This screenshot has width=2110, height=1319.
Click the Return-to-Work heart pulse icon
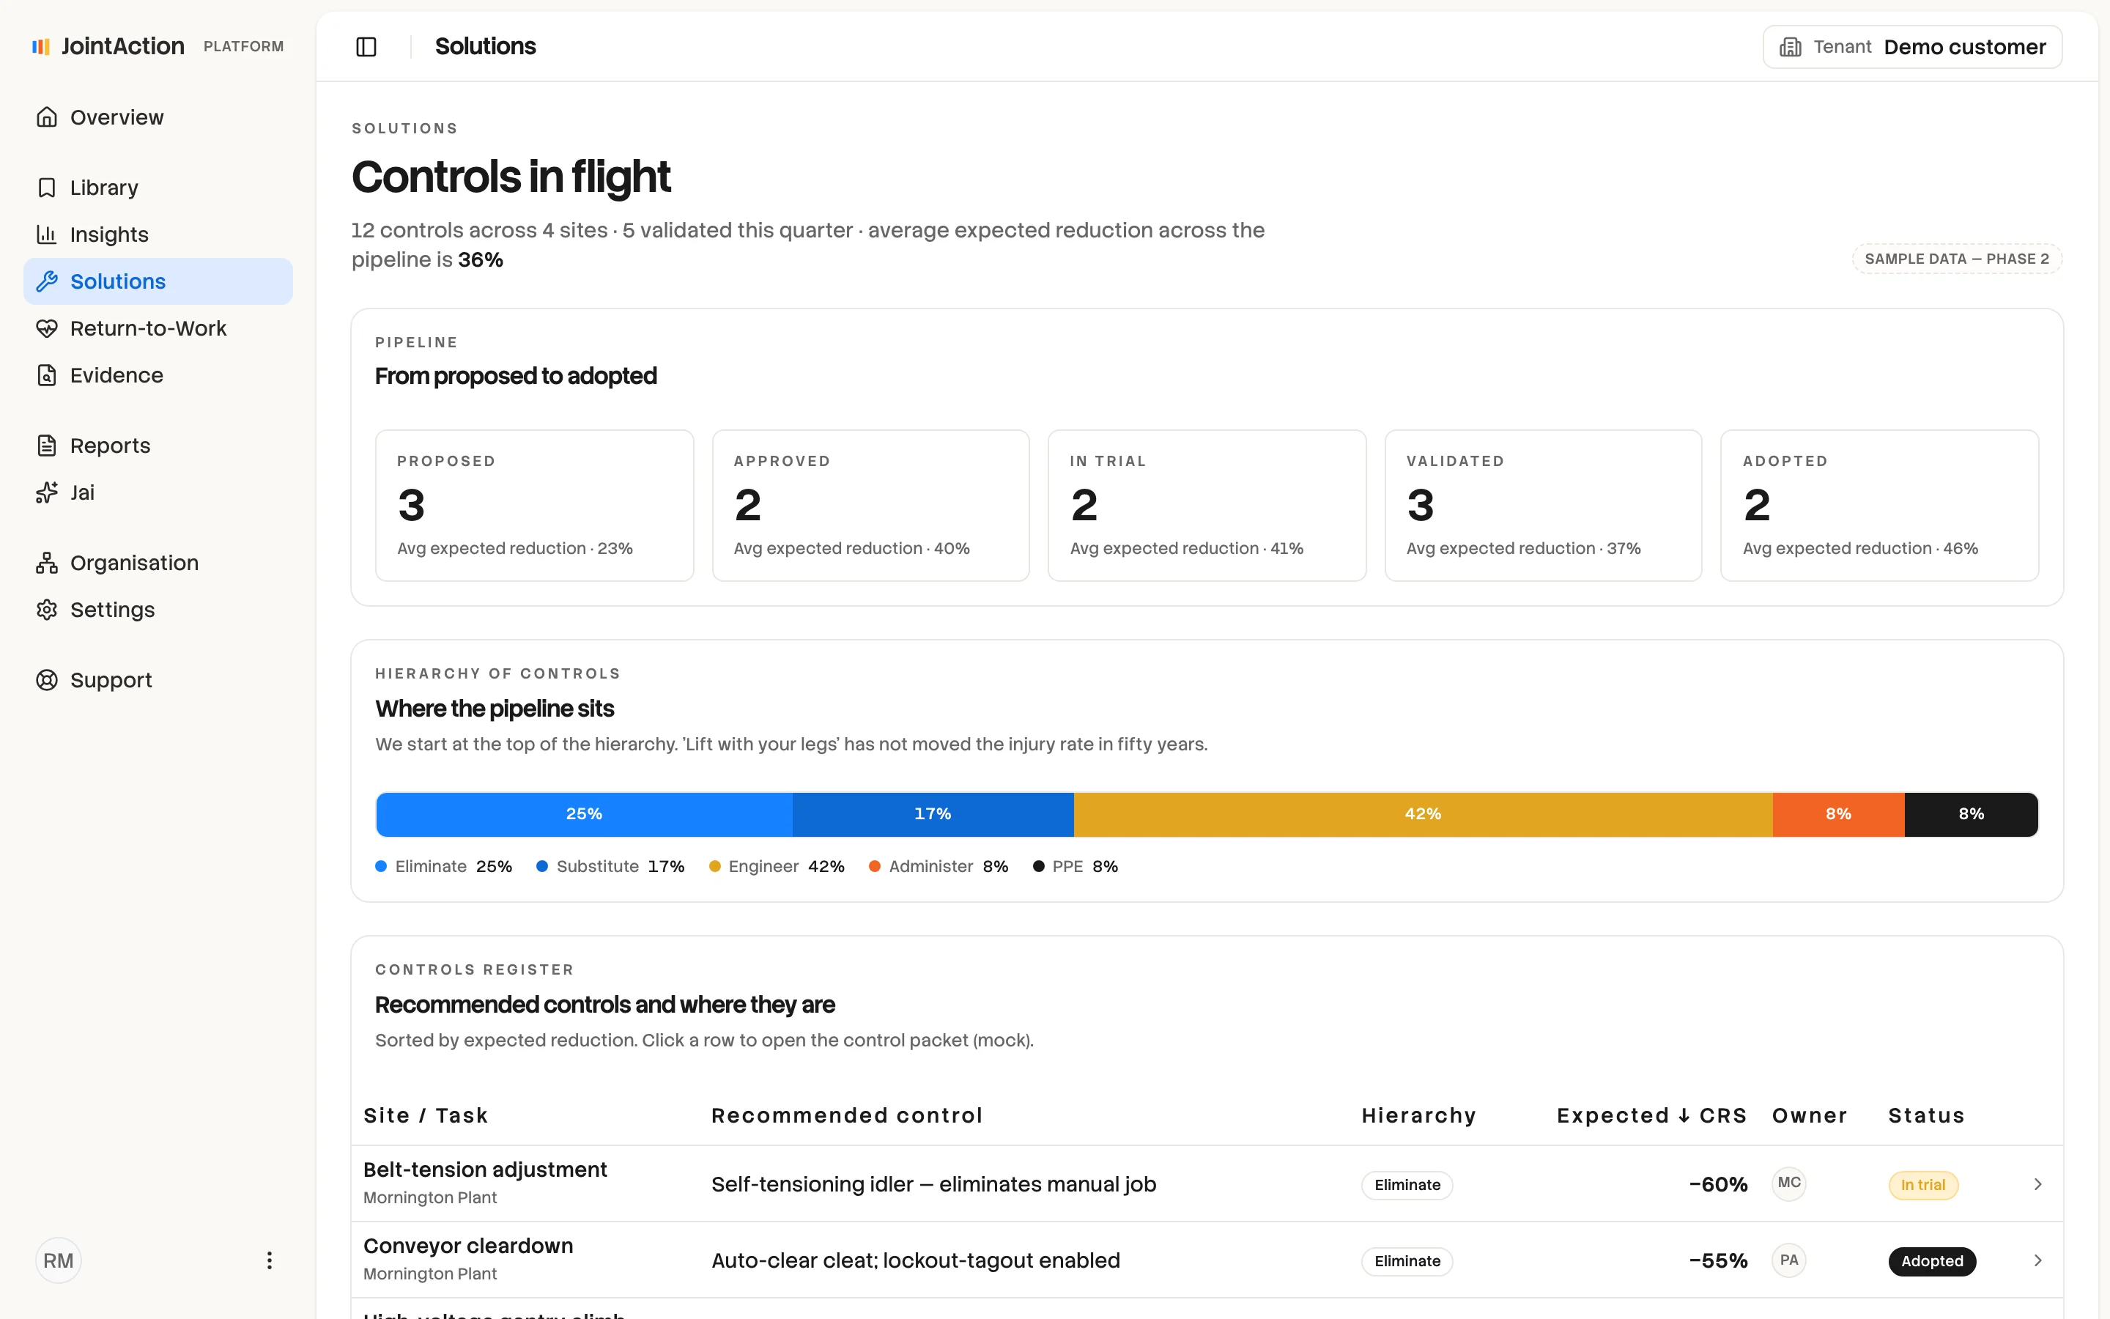(47, 328)
